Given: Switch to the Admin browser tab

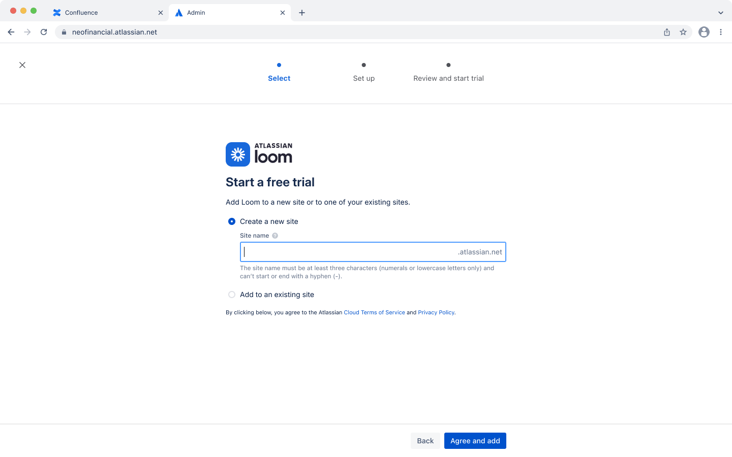Looking at the screenshot, I should pos(230,13).
